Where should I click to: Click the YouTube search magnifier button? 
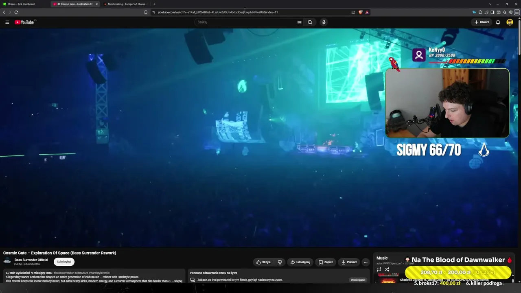(310, 22)
